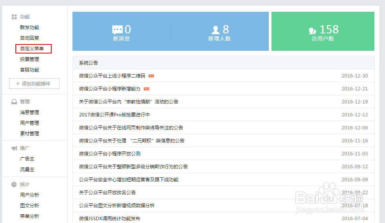Click the 总用户数 count of 158
Viewport: 385px width, 223px height.
pos(329,29)
